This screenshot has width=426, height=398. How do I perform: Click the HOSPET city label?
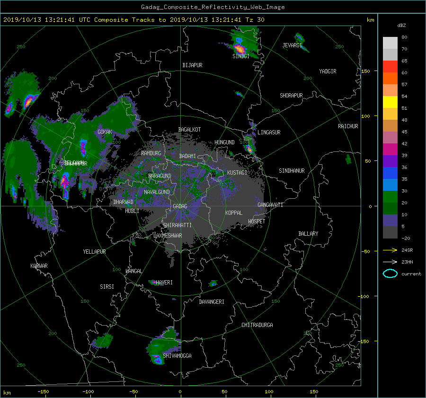pyautogui.click(x=257, y=221)
